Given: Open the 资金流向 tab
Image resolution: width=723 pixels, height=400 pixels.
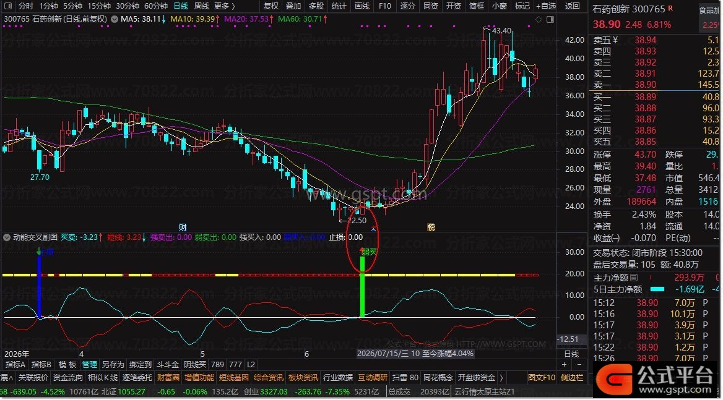Looking at the screenshot, I should pyautogui.click(x=68, y=378).
